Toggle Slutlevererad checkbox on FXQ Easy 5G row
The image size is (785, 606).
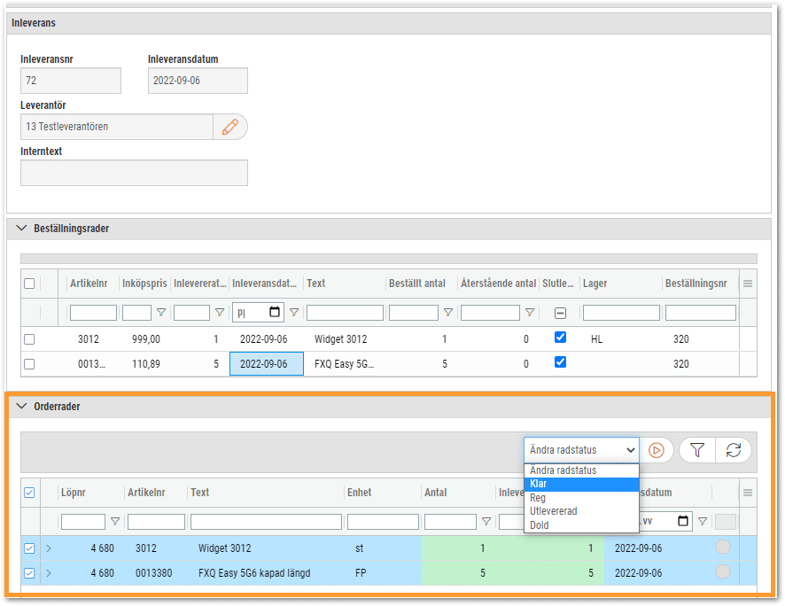(x=560, y=361)
